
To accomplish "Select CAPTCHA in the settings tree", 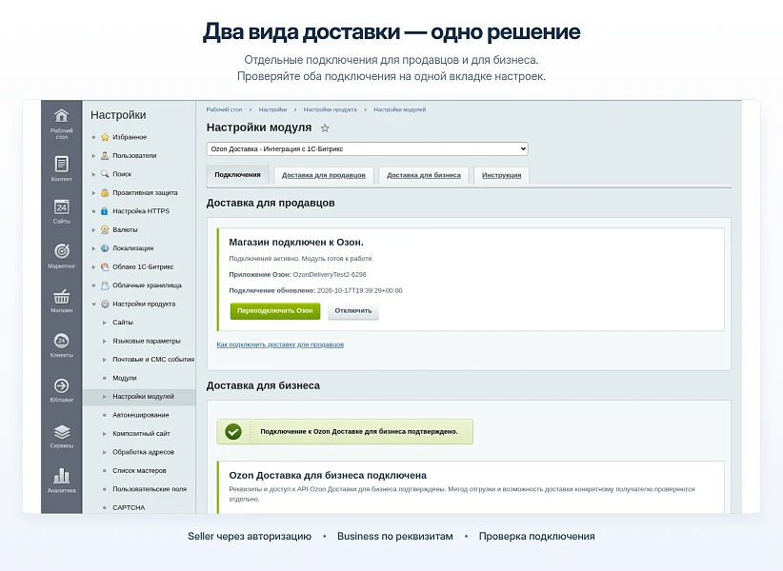I will 129,507.
